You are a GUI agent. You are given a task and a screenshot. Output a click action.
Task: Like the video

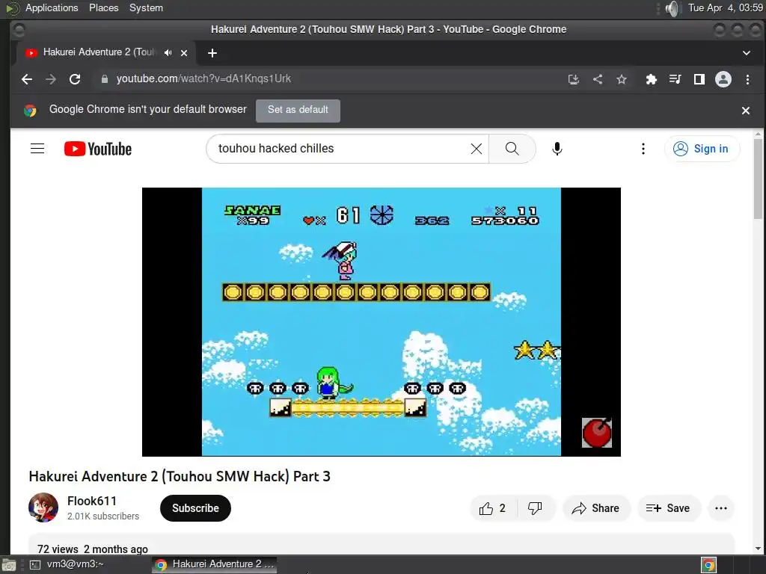pos(492,508)
